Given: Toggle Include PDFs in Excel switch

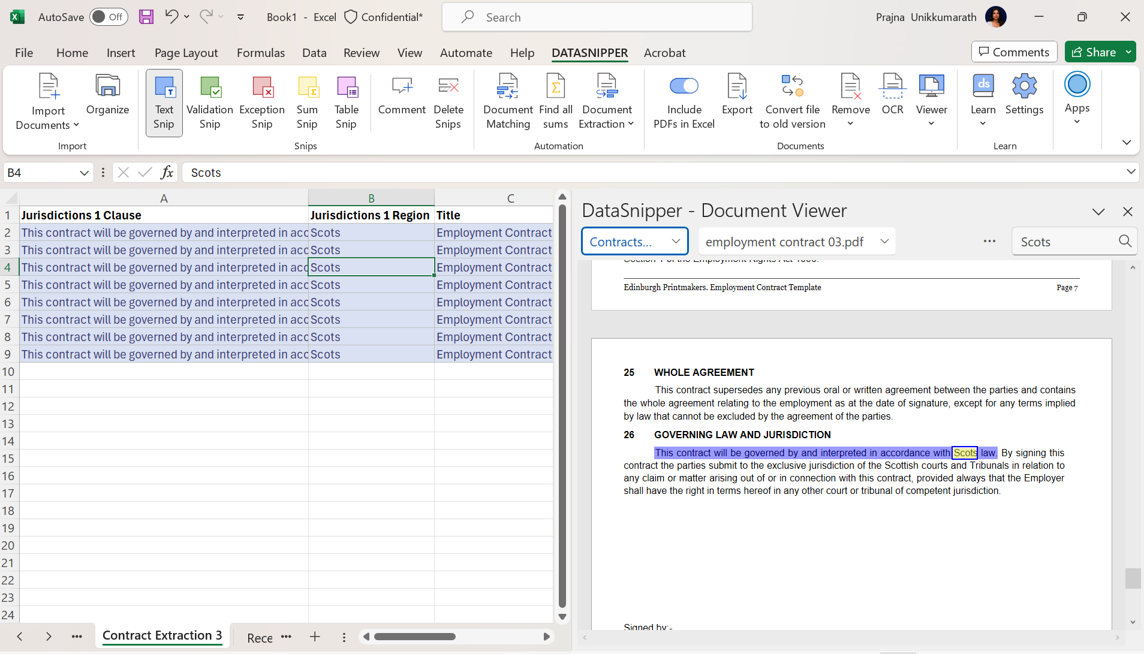Looking at the screenshot, I should click(684, 86).
